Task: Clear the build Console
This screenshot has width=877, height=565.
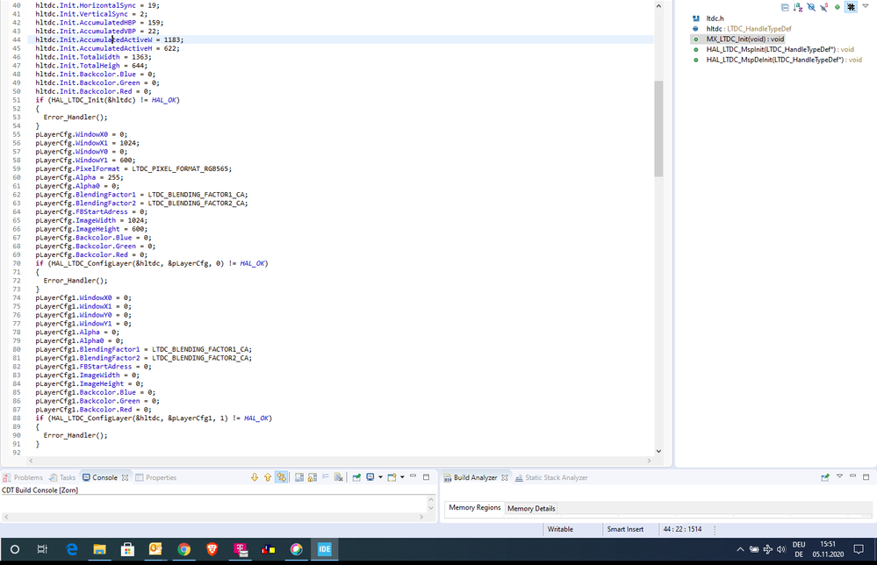Action: point(338,477)
